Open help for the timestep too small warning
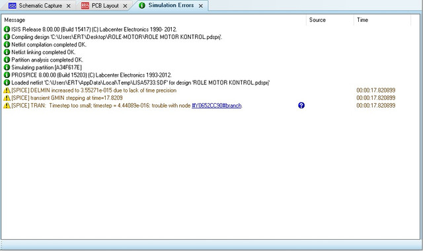The image size is (423, 251). coord(301,106)
